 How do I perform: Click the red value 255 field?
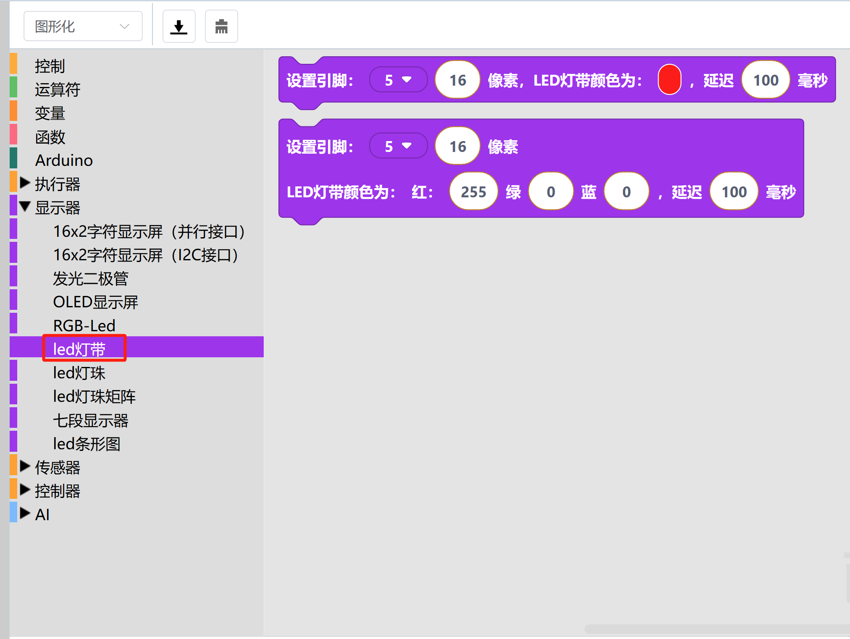pyautogui.click(x=473, y=192)
